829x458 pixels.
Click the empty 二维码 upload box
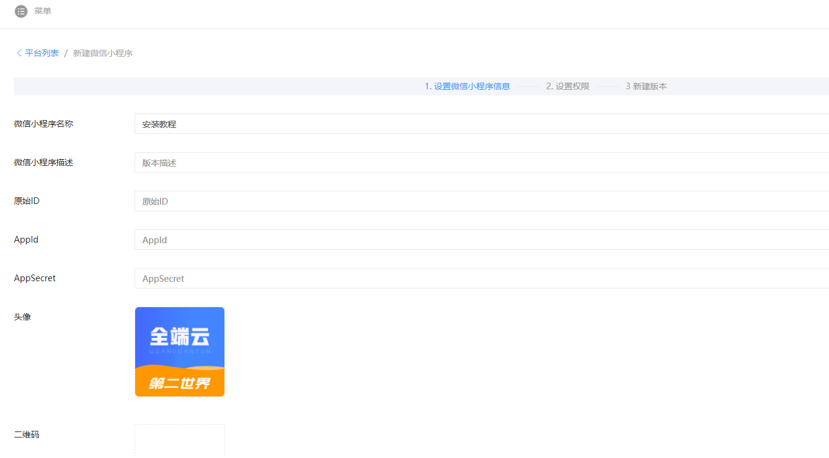tap(180, 441)
